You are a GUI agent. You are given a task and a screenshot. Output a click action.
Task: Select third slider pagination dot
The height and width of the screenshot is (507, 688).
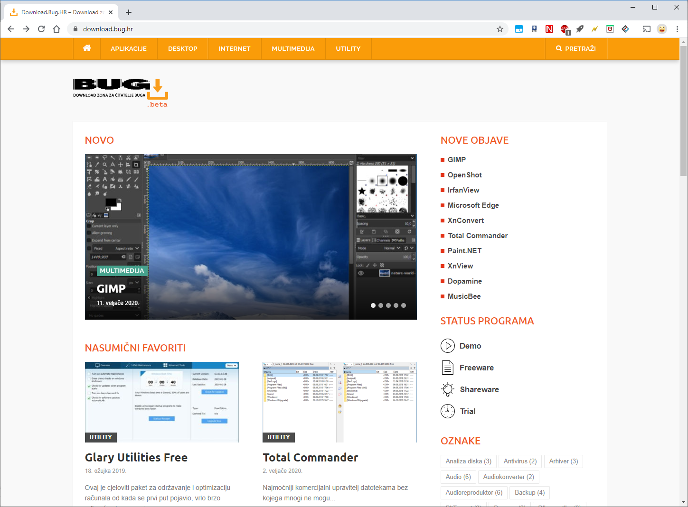point(388,305)
